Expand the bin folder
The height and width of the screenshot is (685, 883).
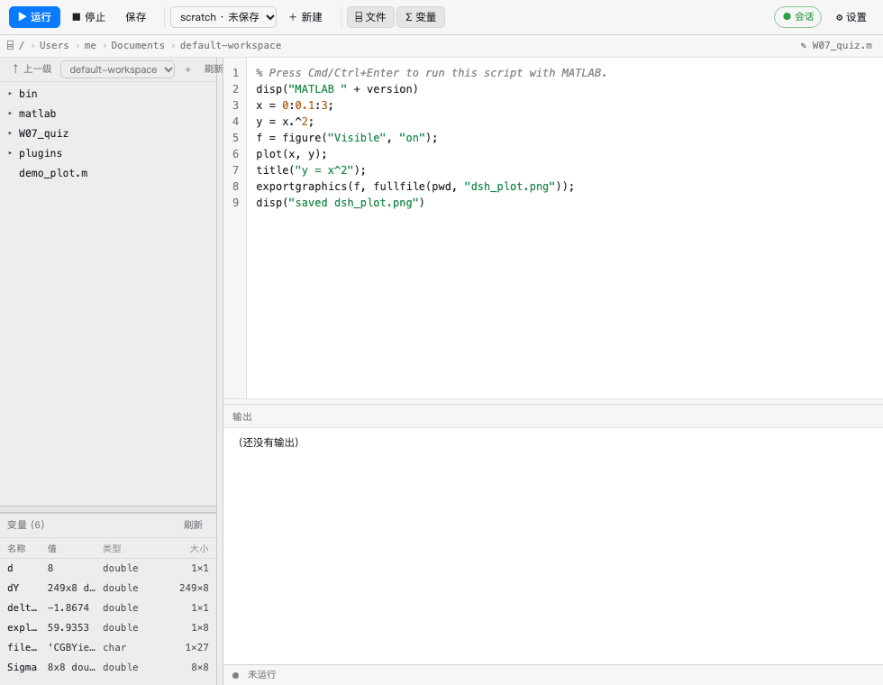(x=108, y=94)
